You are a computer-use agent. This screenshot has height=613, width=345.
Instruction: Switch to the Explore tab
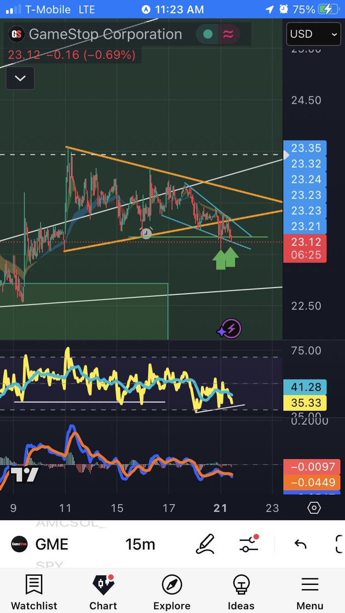point(172,593)
